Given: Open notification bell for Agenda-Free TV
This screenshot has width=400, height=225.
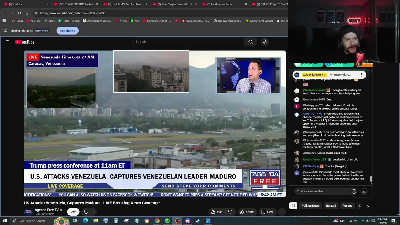Looking at the screenshot, I should pyautogui.click(x=86, y=212).
